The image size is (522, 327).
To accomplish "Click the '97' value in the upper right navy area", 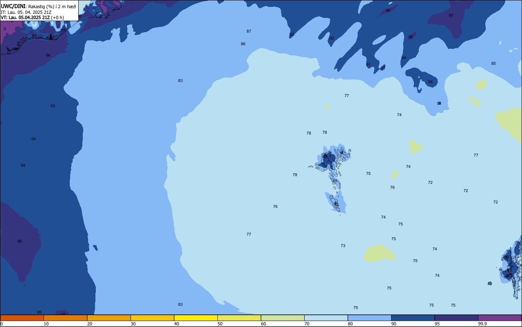I will tap(451, 15).
